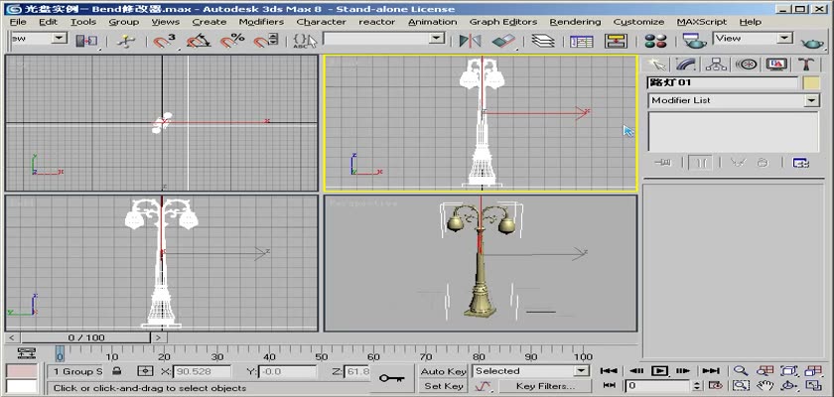
Task: Open the Layer Manager icon
Action: (542, 40)
